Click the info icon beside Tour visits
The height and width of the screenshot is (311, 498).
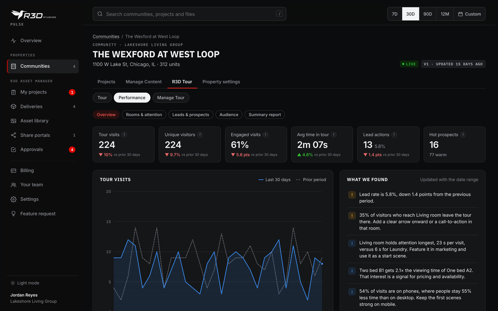coord(124,135)
